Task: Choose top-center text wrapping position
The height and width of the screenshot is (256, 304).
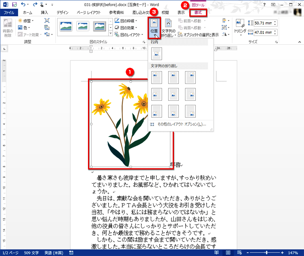Action: [173, 78]
